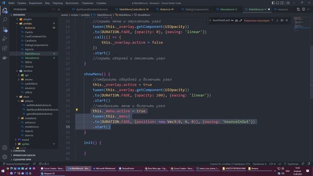Open the Файл menu
313x176 pixels.
[11, 3]
